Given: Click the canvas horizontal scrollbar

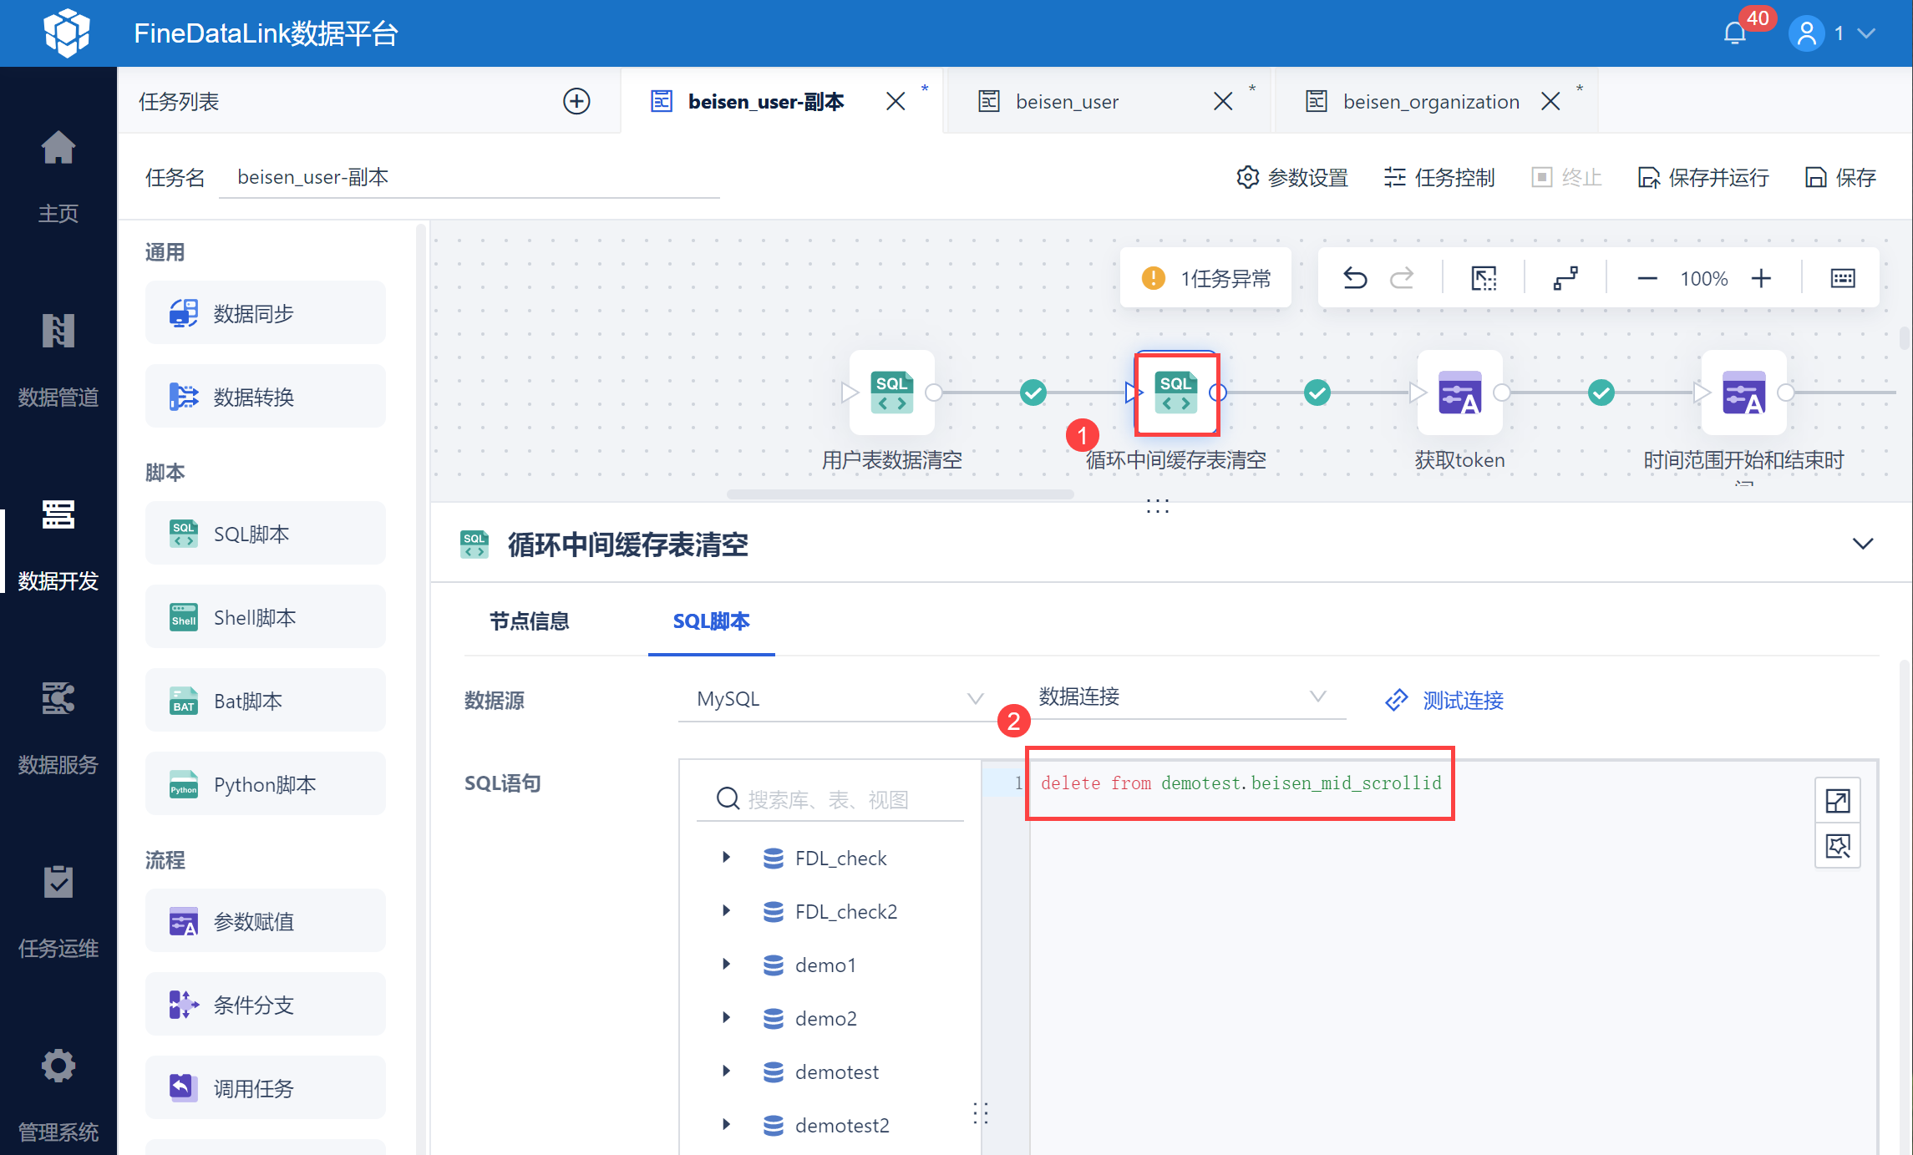Looking at the screenshot, I should [x=900, y=494].
